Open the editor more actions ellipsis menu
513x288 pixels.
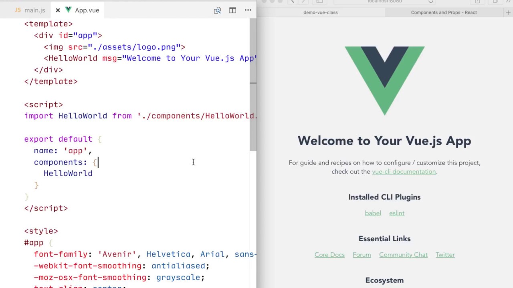click(248, 10)
